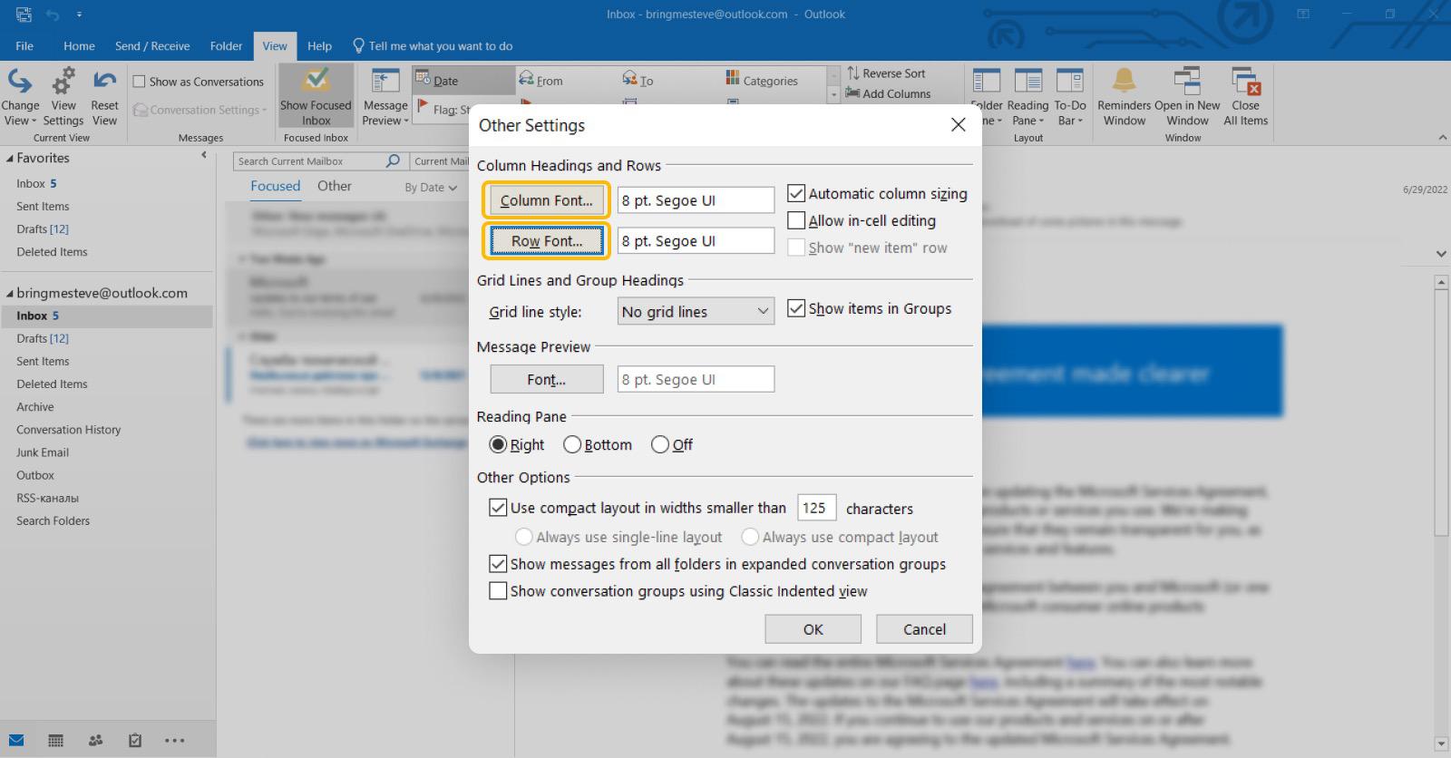Open Quick Access Toolbar customize dropdown
1451x758 pixels.
(79, 15)
